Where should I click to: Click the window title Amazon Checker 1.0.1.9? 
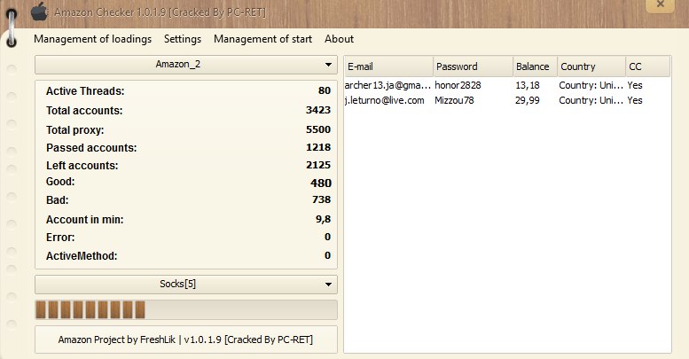[160, 12]
